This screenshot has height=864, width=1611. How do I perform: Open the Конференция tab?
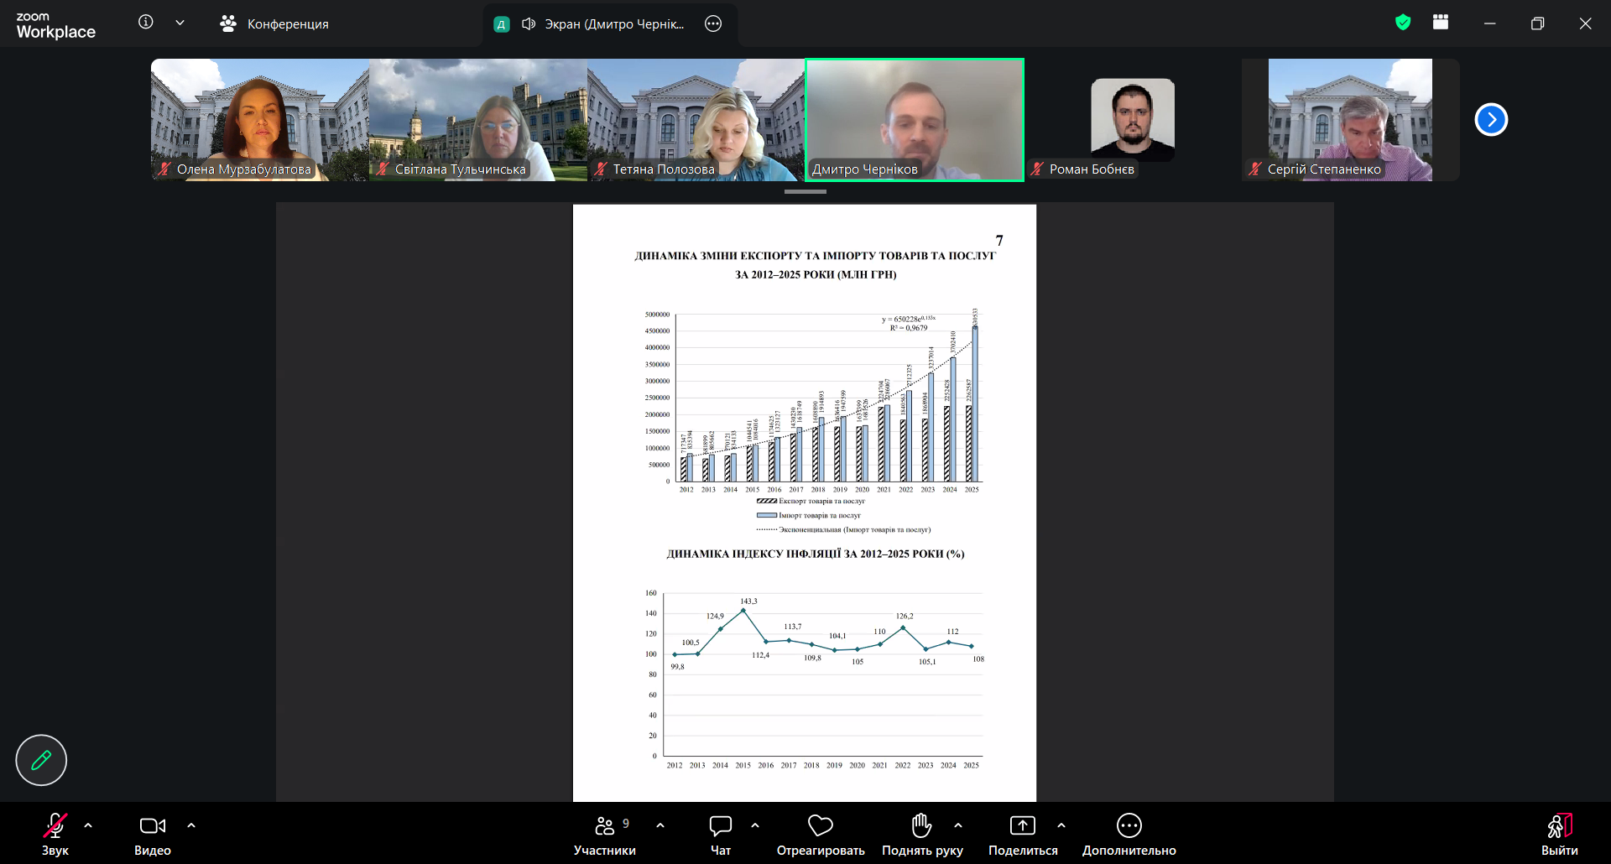click(x=274, y=23)
